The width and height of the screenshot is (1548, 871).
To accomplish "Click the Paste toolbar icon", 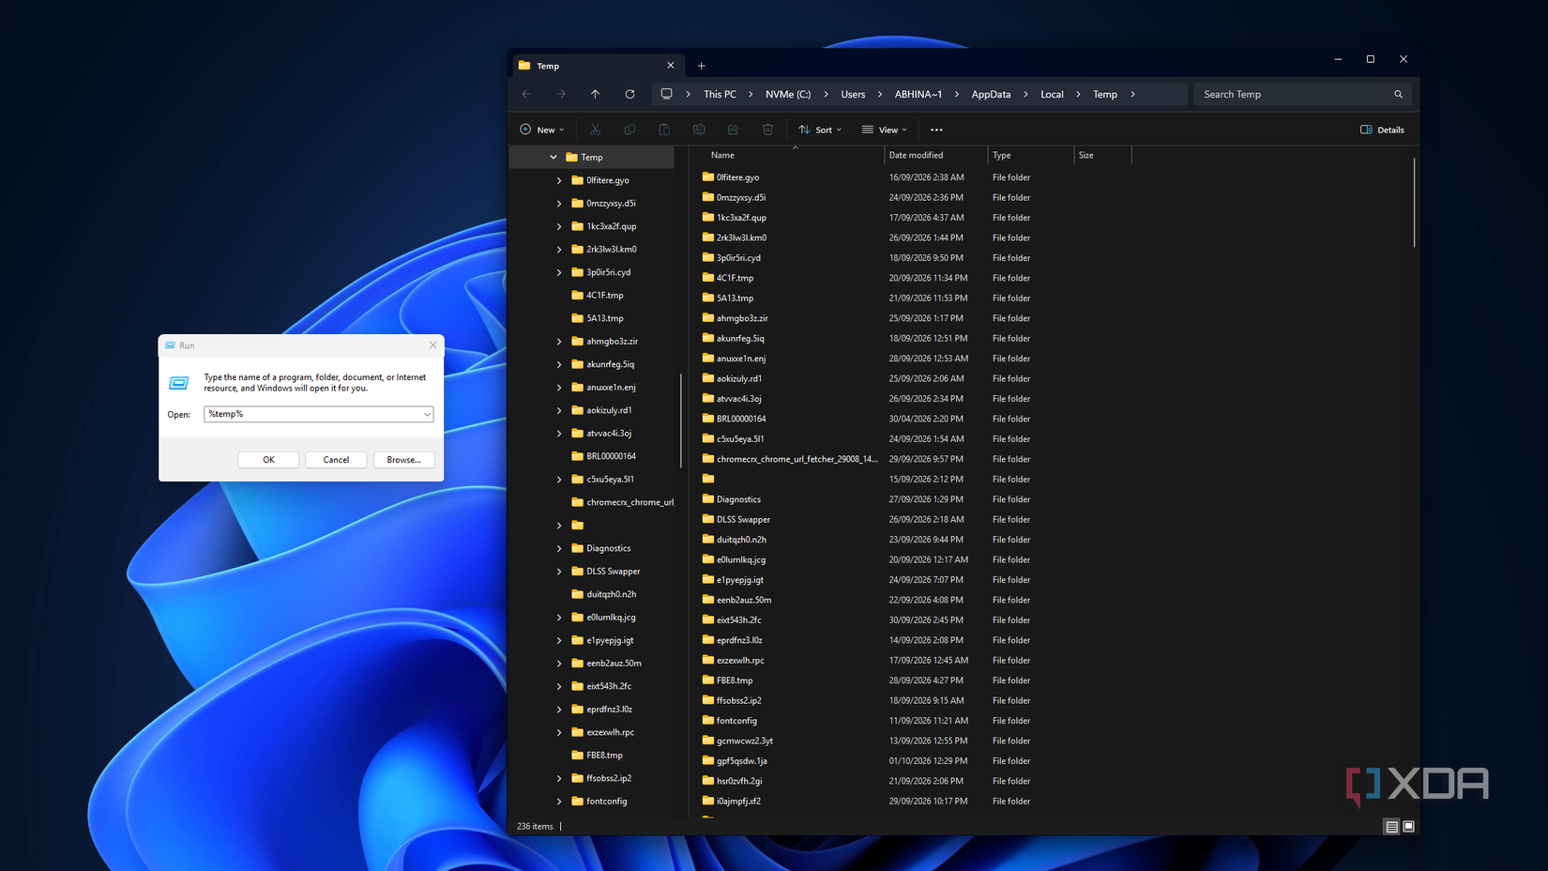I will tap(664, 130).
